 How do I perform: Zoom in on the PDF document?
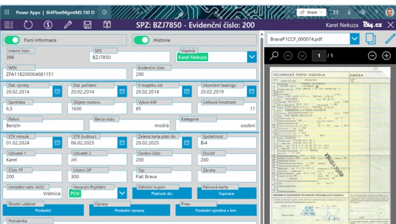tap(386, 56)
